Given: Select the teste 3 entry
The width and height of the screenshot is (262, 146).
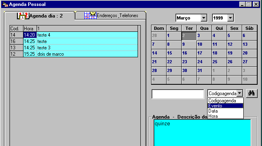Looking at the screenshot, I should (x=87, y=48).
